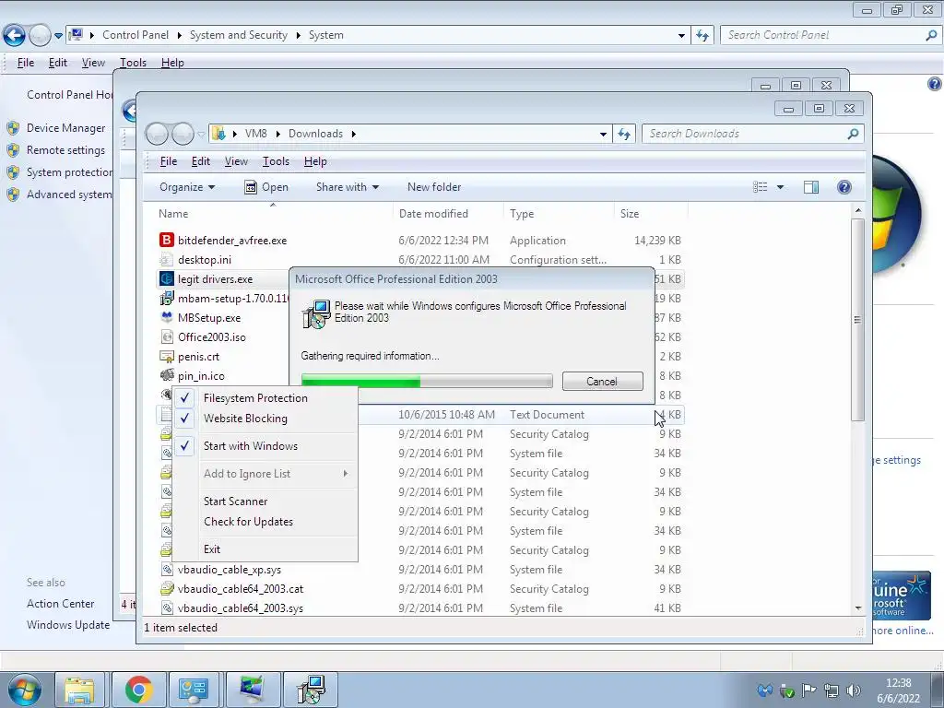Expand the arrow after Downloads in breadcrumb

pos(353,134)
